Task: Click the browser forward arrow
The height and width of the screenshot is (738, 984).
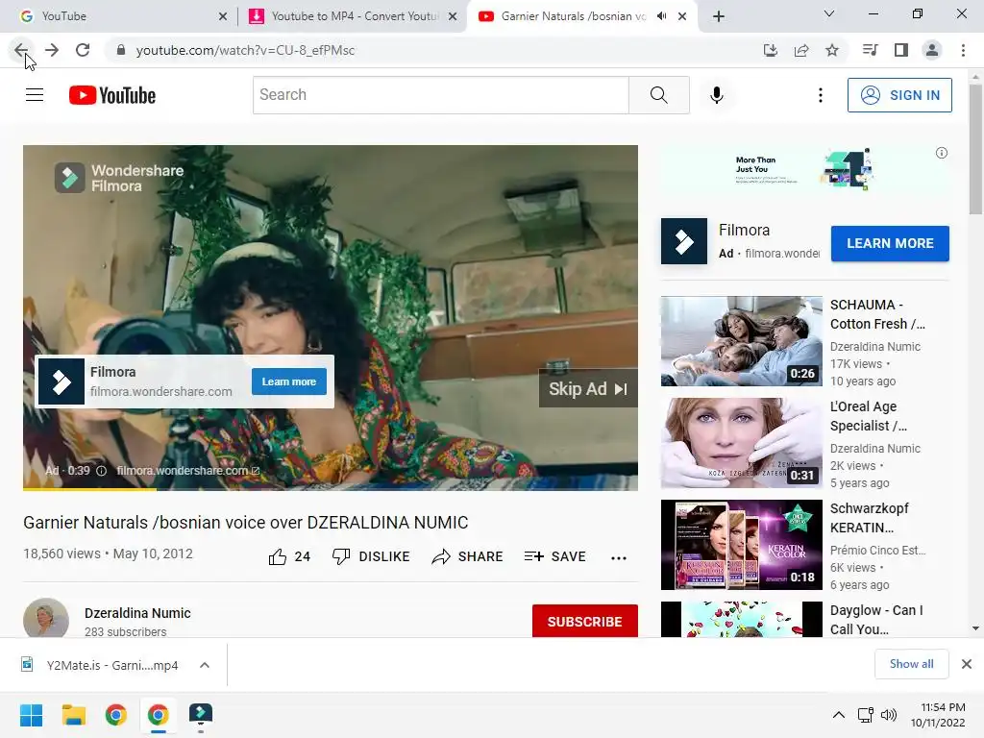Action: pos(52,50)
